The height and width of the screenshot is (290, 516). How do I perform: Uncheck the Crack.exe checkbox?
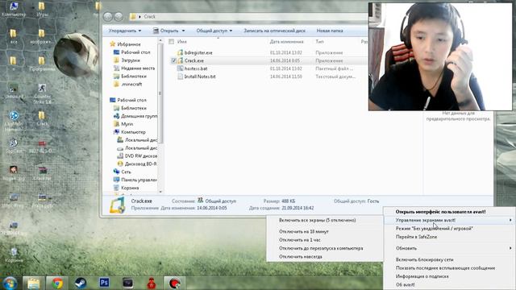point(174,60)
